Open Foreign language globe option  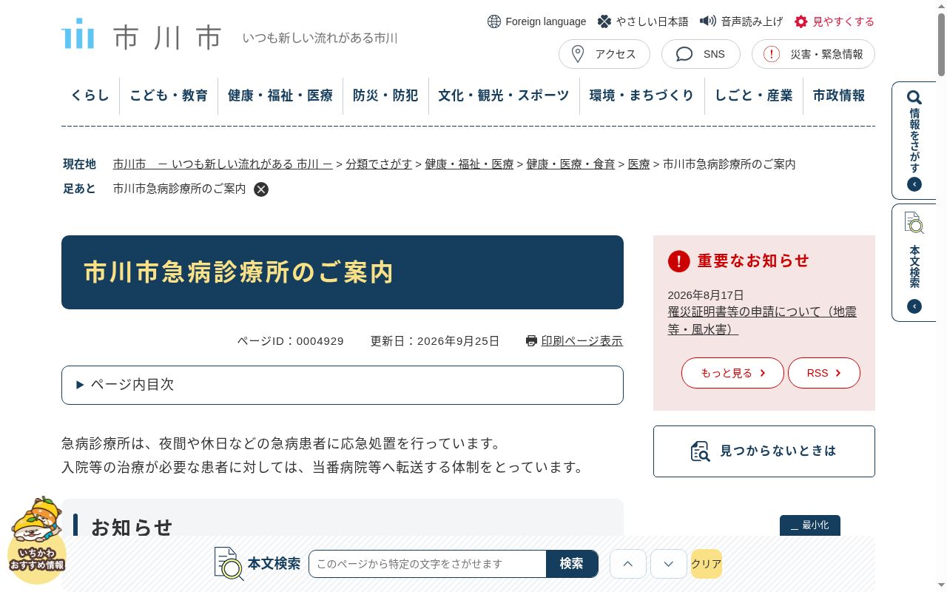[536, 21]
